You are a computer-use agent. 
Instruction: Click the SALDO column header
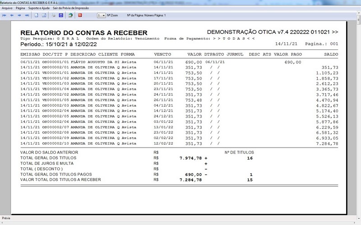(x=331, y=54)
